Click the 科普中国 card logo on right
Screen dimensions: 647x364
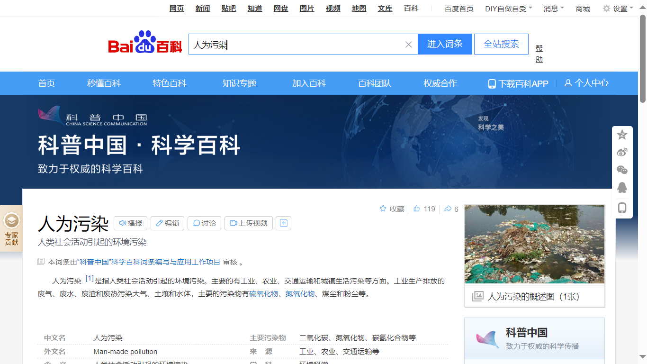tap(487, 339)
